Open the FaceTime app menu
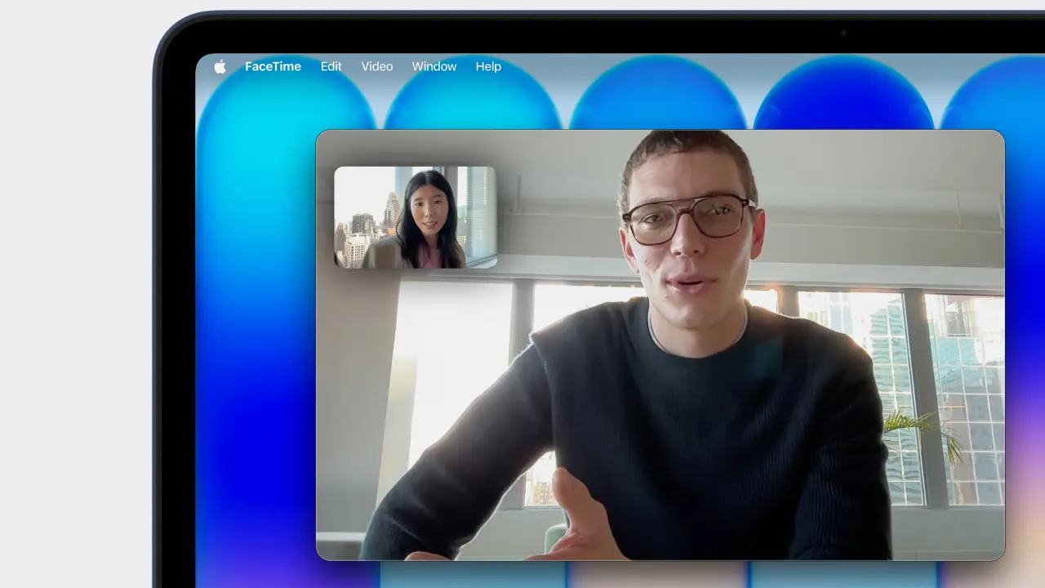 273,67
